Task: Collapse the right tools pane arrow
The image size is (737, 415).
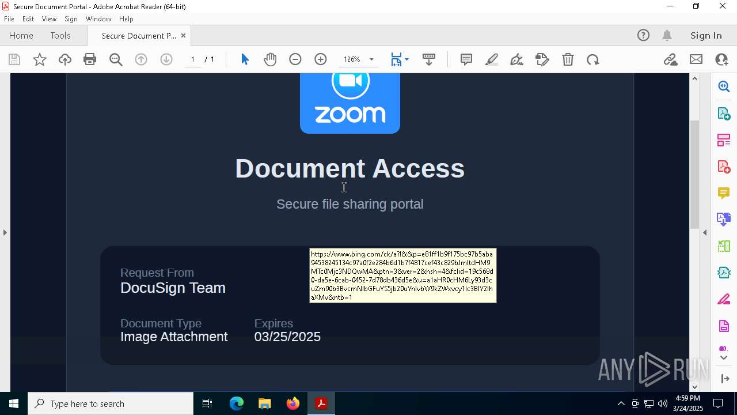Action: 705,232
